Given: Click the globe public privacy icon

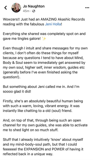Looking at the screenshot, I should [33, 11].
